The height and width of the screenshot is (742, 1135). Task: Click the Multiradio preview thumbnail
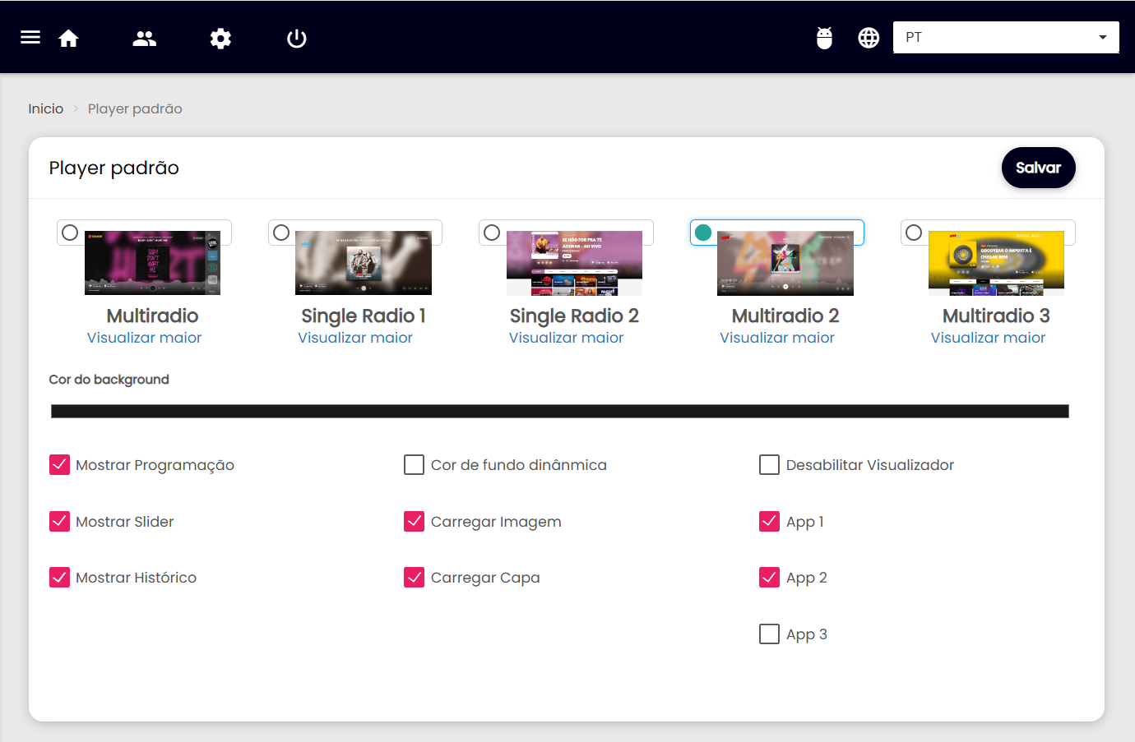(152, 263)
